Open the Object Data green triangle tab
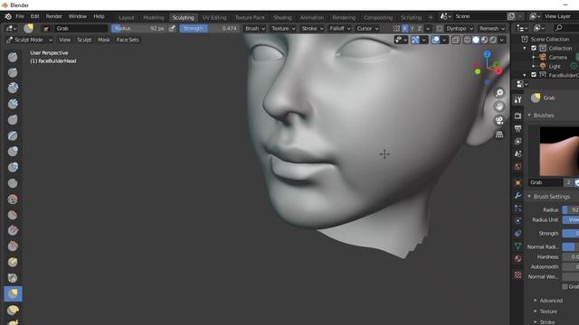This screenshot has height=325, width=579. click(x=517, y=246)
